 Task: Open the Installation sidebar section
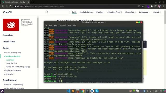(x=9, y=42)
